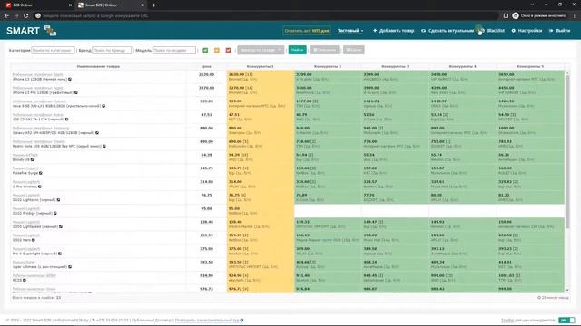Viewport: 581px width, 326px height.
Task: Click icon beside G102 Prodigy product
Action: (55, 214)
